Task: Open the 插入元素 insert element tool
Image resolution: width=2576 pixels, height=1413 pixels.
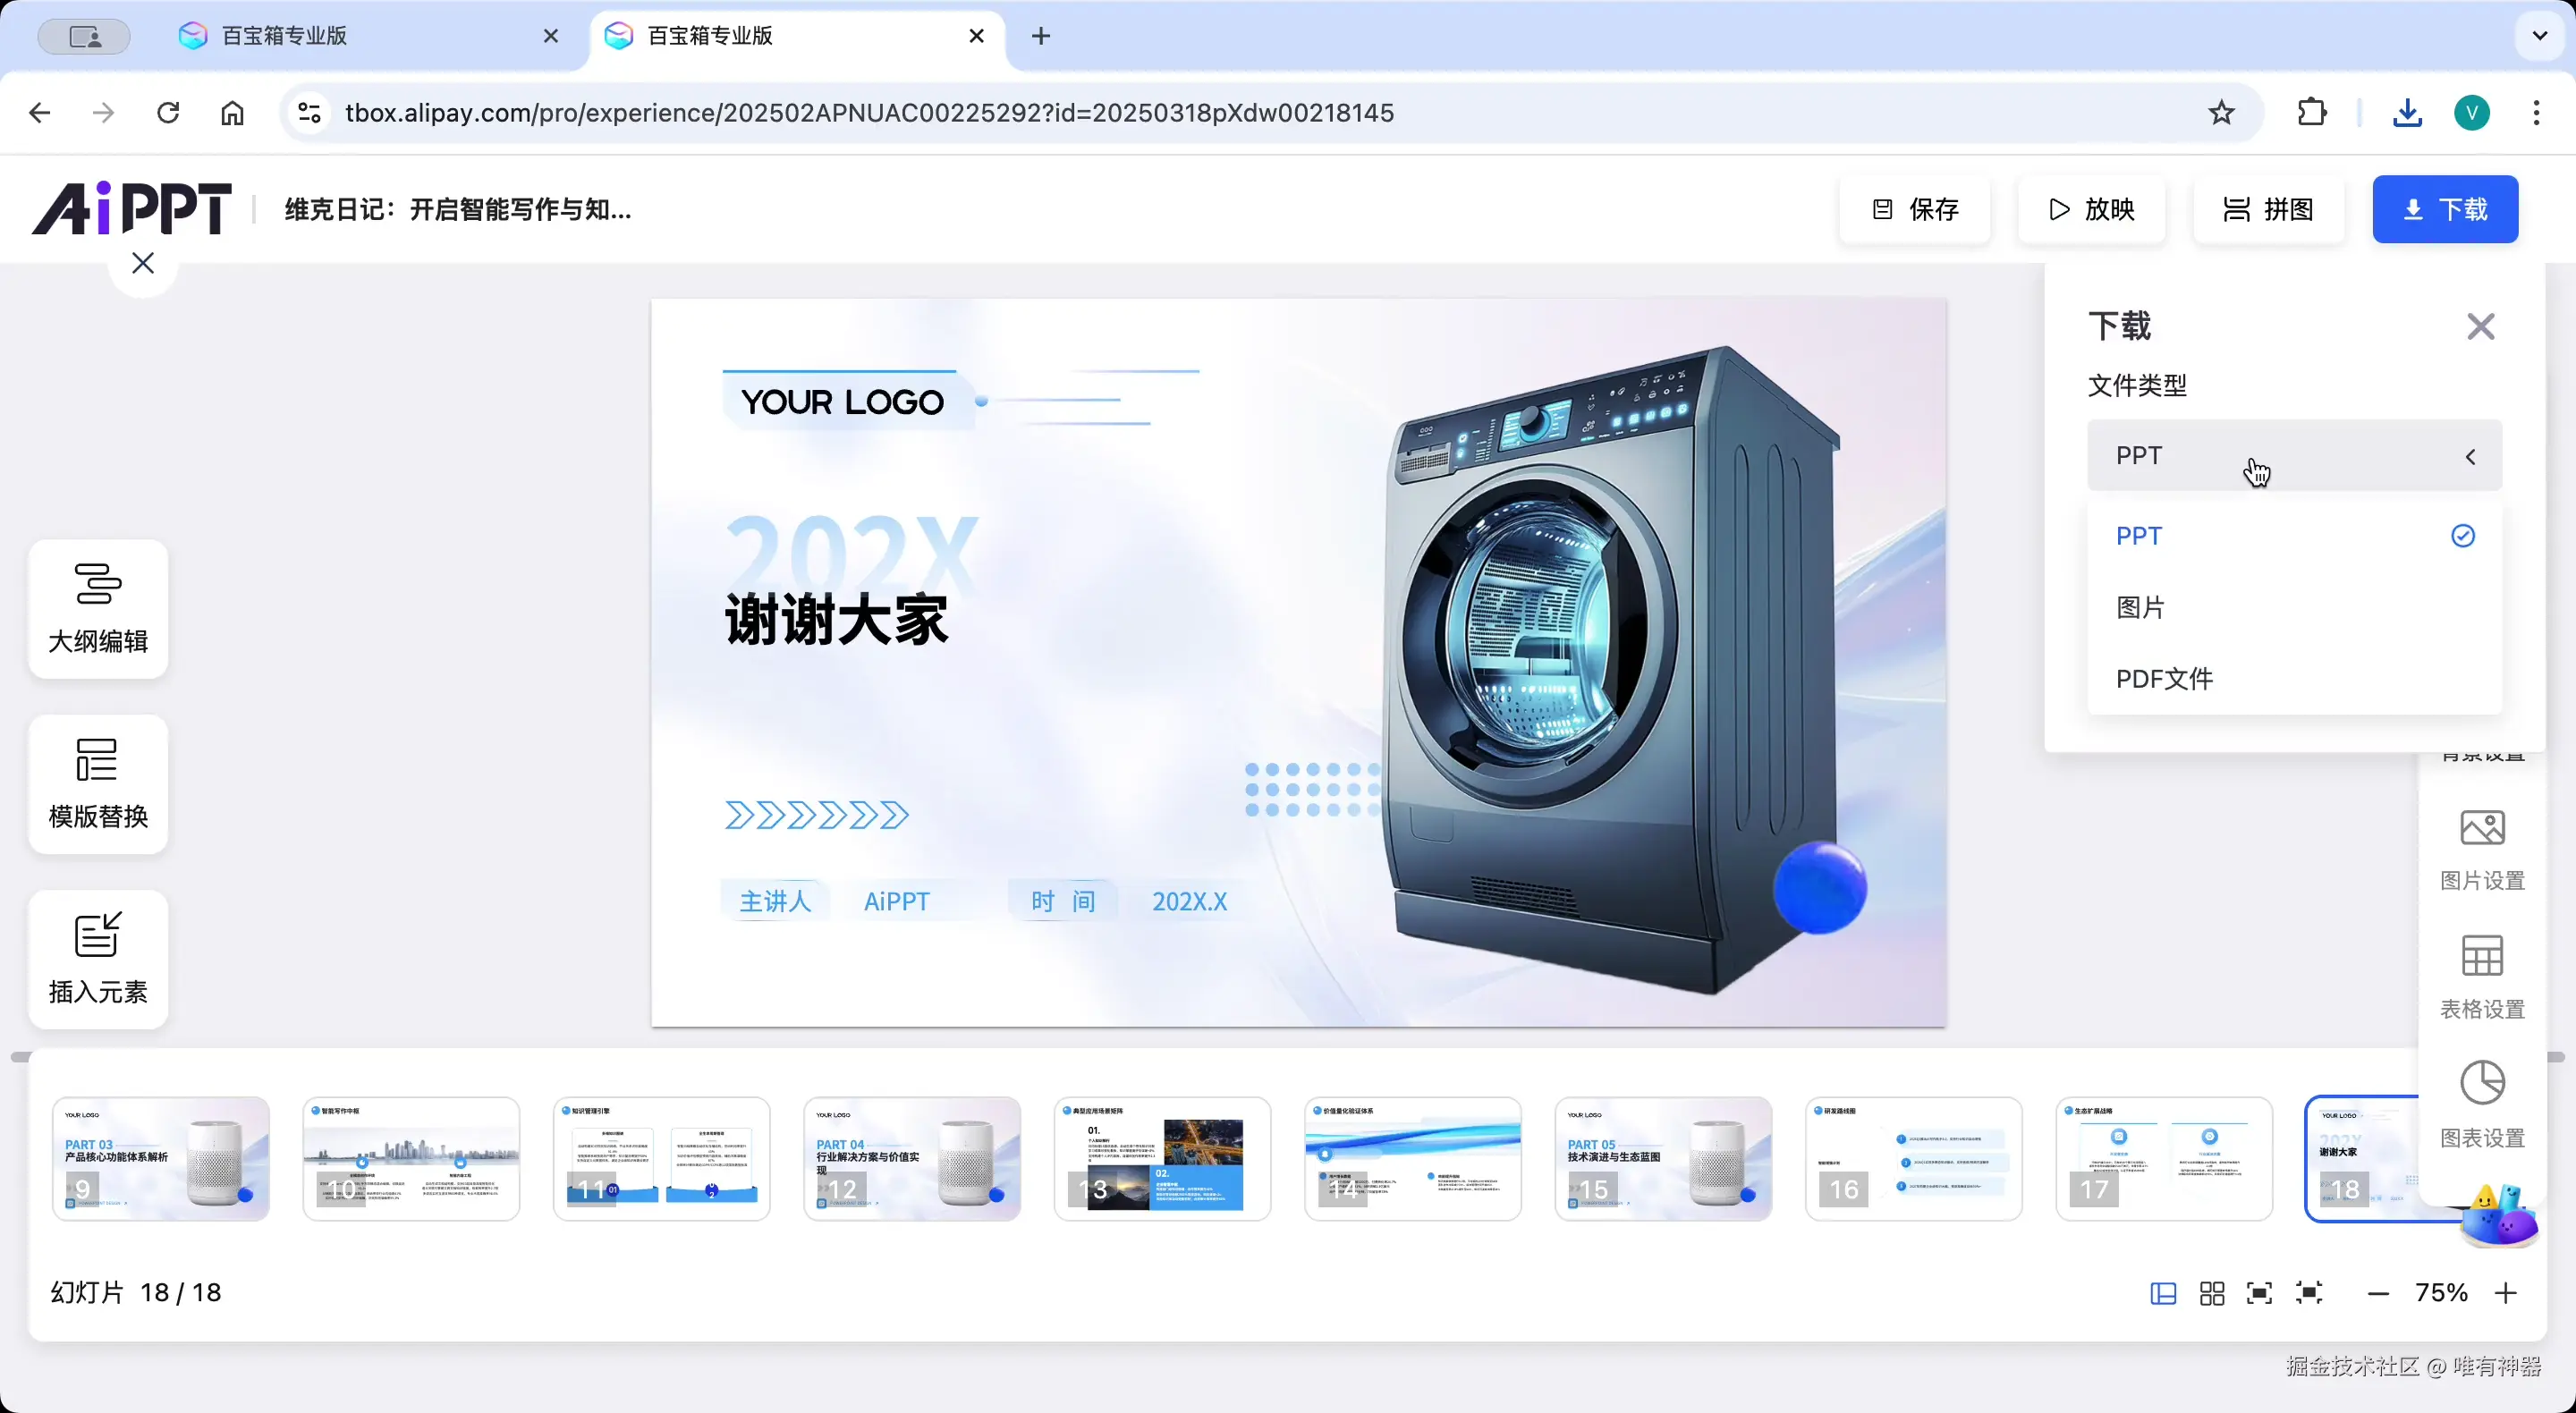Action: coord(98,959)
